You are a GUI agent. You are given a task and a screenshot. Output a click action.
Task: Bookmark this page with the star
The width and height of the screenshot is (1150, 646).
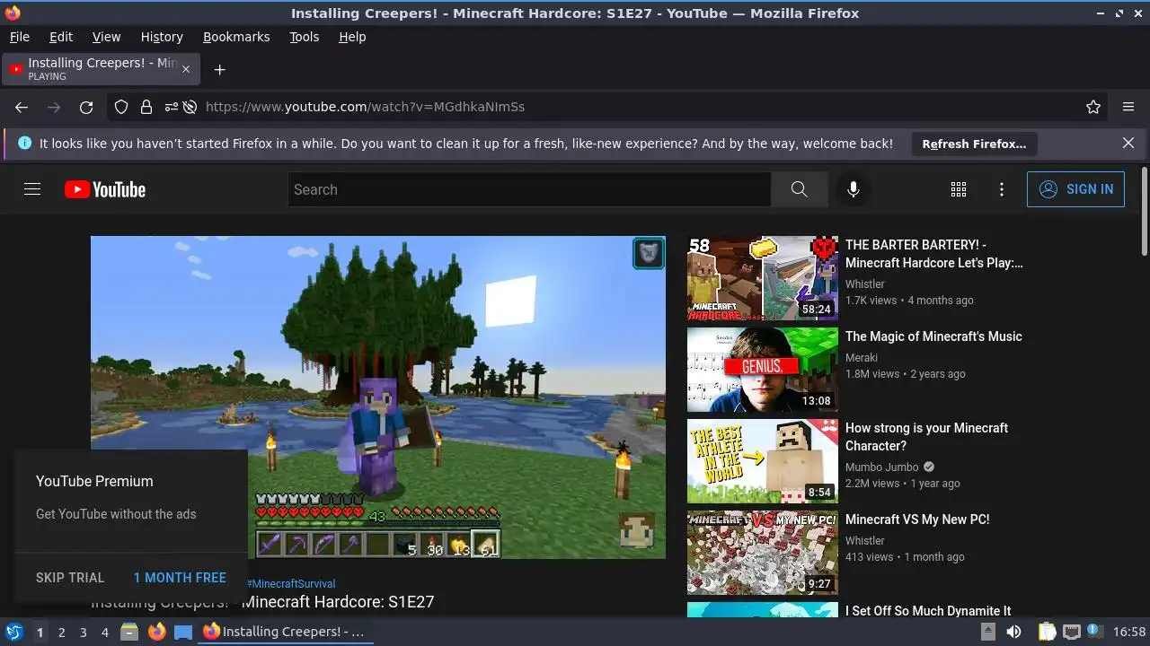(1093, 107)
